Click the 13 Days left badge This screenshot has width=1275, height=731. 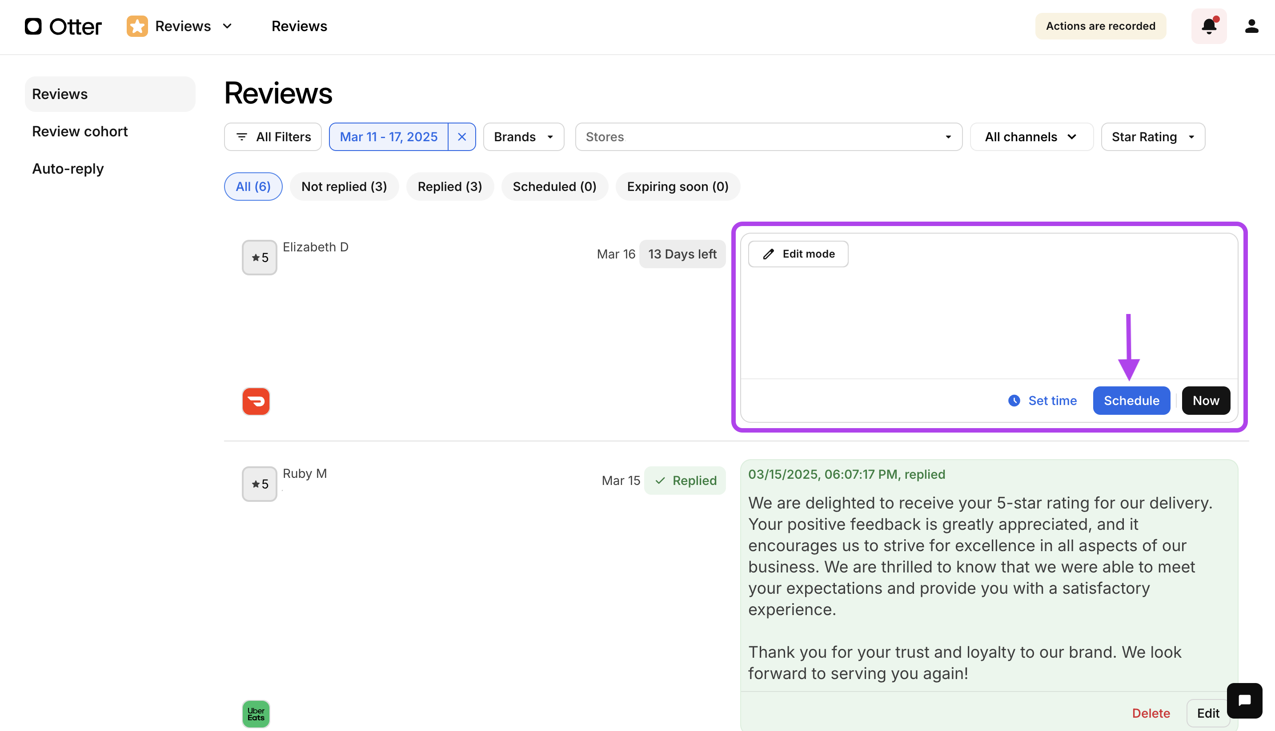682,254
